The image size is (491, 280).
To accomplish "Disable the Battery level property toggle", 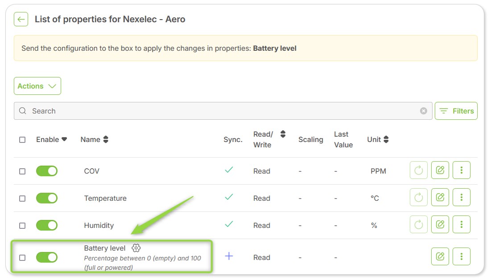I will click(x=47, y=257).
